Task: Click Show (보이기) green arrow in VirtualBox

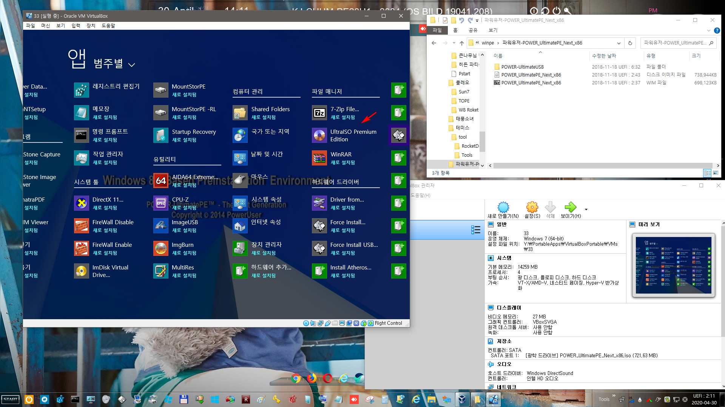Action: coord(571,210)
